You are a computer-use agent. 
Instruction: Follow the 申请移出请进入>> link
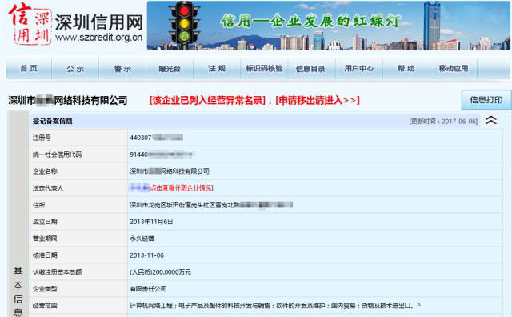click(318, 100)
